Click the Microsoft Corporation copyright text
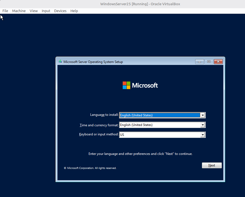 [90, 168]
